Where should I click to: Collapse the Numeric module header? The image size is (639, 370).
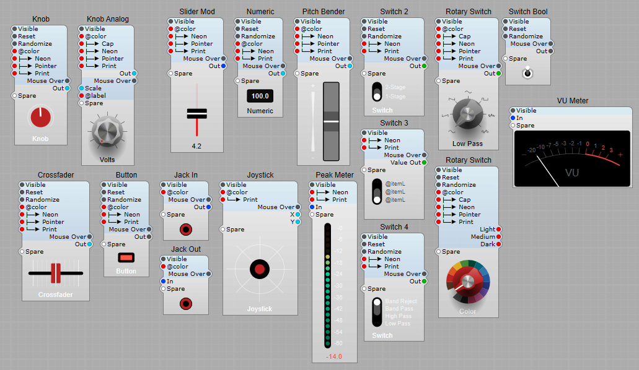260,11
